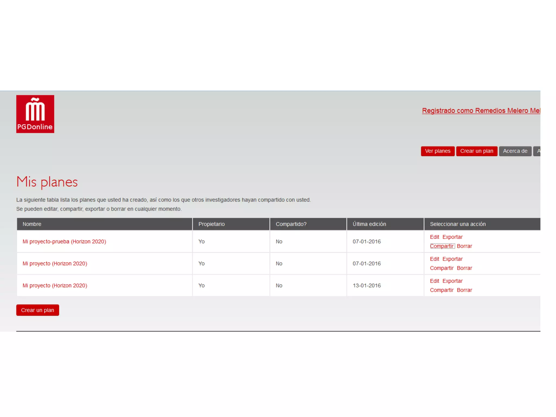
Task: Click Exportar in the second plan row
Action: click(x=452, y=259)
